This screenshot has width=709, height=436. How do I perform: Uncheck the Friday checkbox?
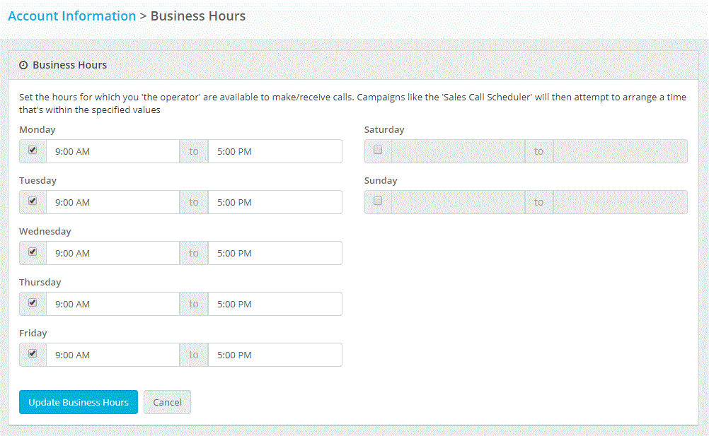(x=33, y=354)
